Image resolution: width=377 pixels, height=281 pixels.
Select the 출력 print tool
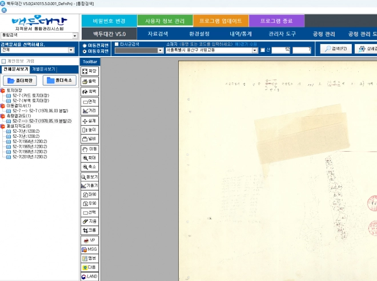89,81
